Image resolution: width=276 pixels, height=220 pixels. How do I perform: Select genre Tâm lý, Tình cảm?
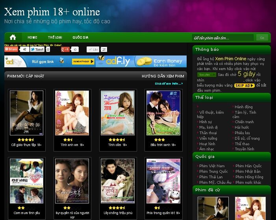click(245, 115)
